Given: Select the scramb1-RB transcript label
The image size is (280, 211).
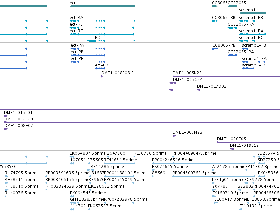Looking at the screenshot, I should [251, 18].
